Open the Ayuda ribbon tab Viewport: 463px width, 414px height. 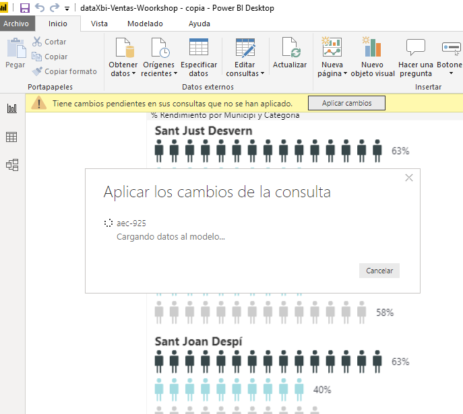click(x=199, y=24)
